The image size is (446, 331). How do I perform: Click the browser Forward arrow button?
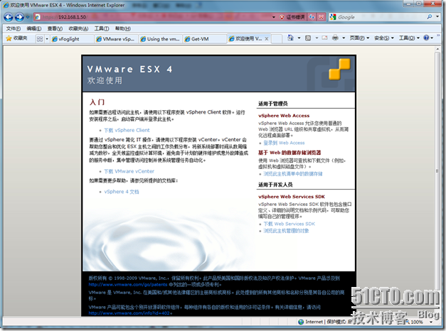click(19, 17)
